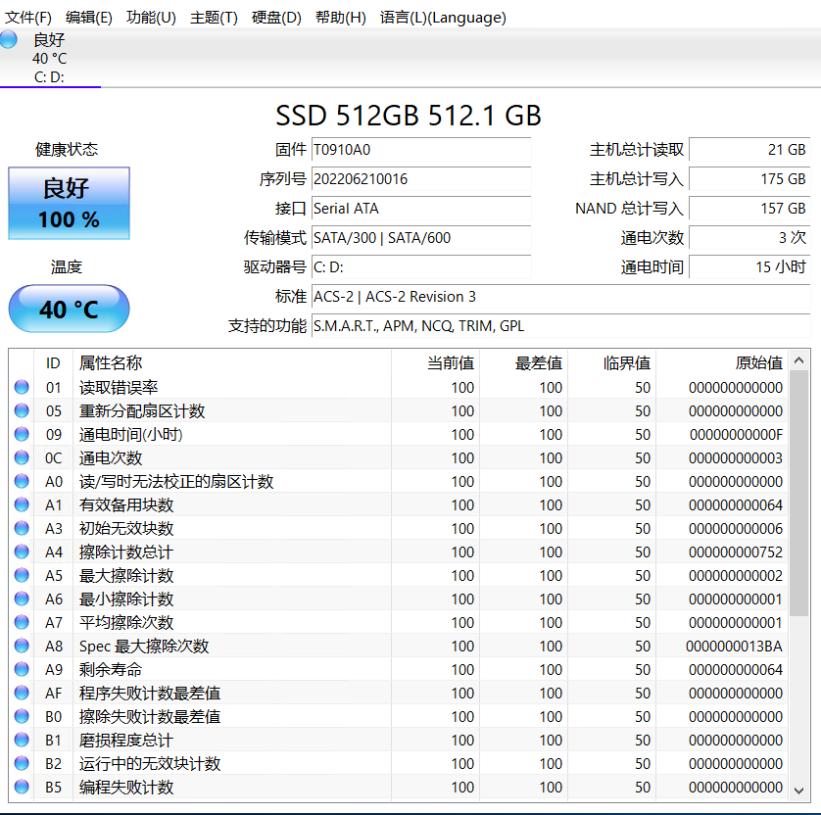Viewport: 821px width, 815px height.
Task: Open the 硬盘(D) menu
Action: pos(276,18)
